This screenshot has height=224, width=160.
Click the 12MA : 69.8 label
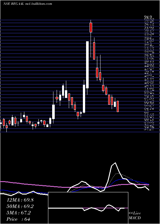pyautogui.click(x=20, y=200)
